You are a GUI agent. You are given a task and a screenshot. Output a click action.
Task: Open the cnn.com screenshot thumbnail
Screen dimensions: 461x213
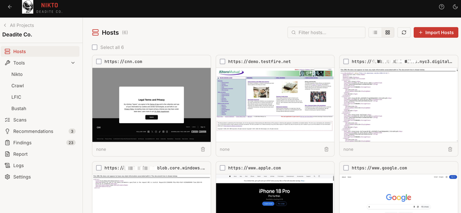151,105
